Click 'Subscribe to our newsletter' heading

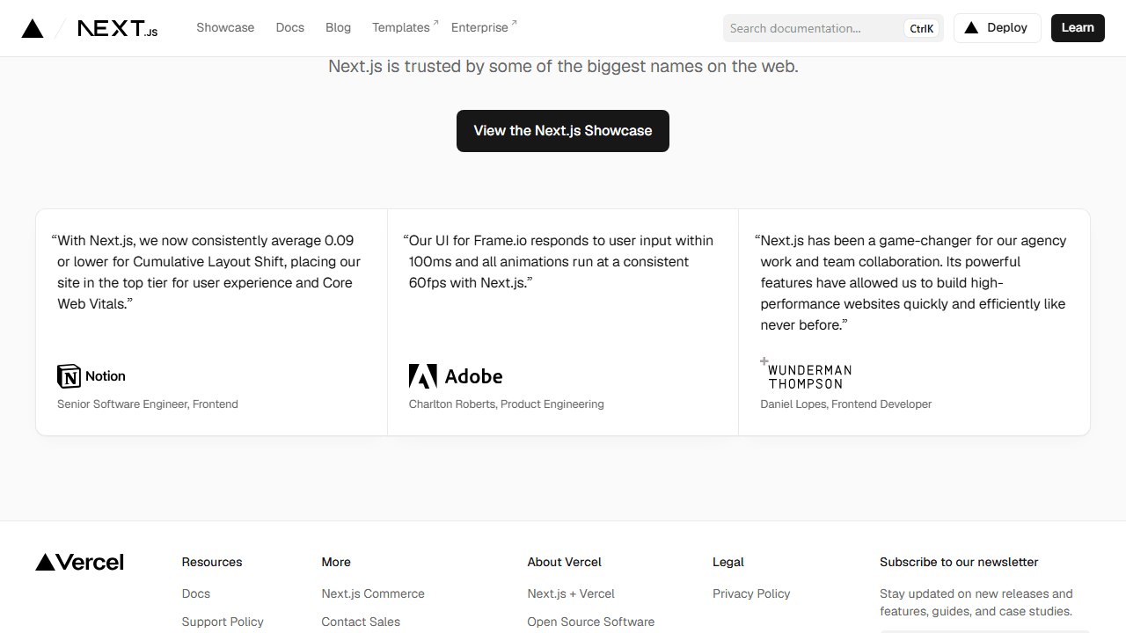(x=959, y=562)
